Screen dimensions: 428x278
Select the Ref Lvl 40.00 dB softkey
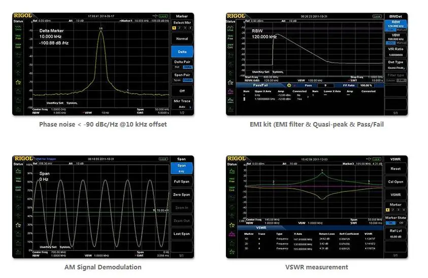click(396, 233)
